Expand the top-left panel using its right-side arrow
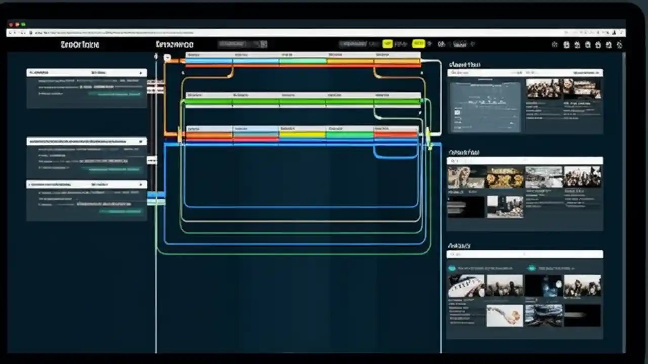Image resolution: width=648 pixels, height=364 pixels. [141, 72]
